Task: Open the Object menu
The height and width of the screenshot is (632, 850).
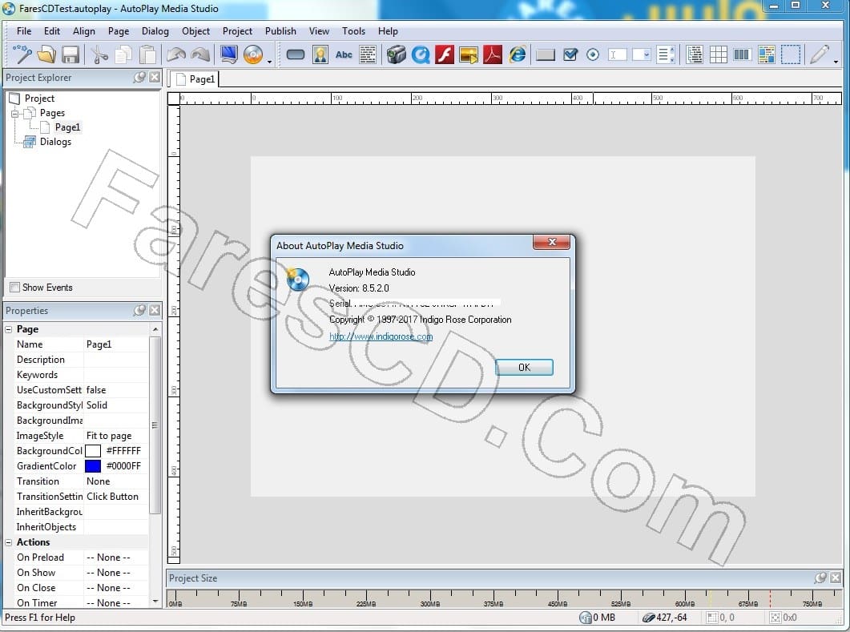Action: 195,31
